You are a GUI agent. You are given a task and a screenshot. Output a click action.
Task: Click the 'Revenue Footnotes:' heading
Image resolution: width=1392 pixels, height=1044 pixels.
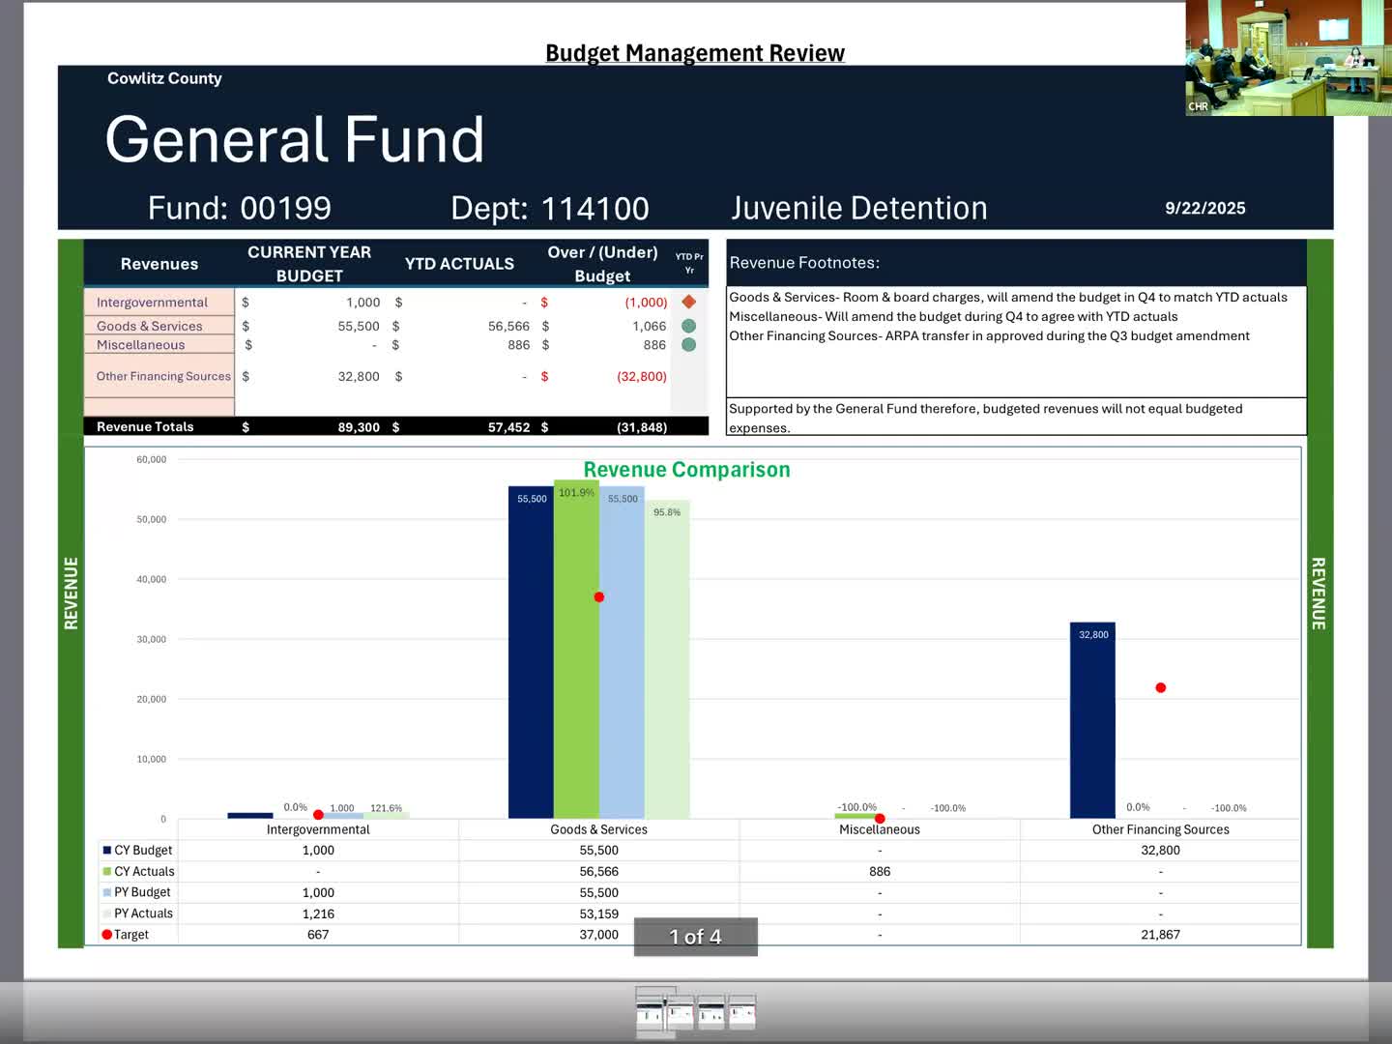click(x=804, y=263)
